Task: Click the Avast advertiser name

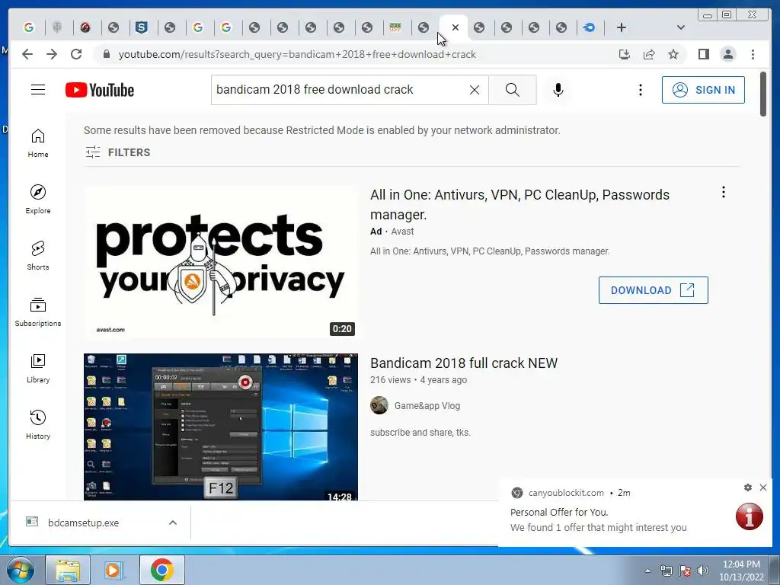Action: (x=402, y=232)
